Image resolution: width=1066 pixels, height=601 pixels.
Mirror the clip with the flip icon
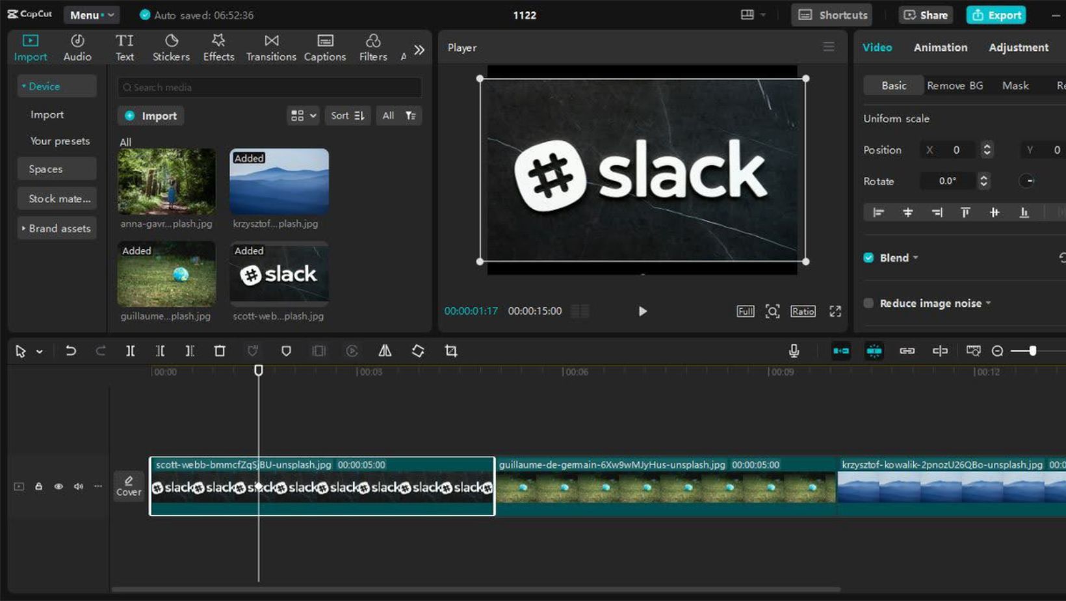coord(385,351)
